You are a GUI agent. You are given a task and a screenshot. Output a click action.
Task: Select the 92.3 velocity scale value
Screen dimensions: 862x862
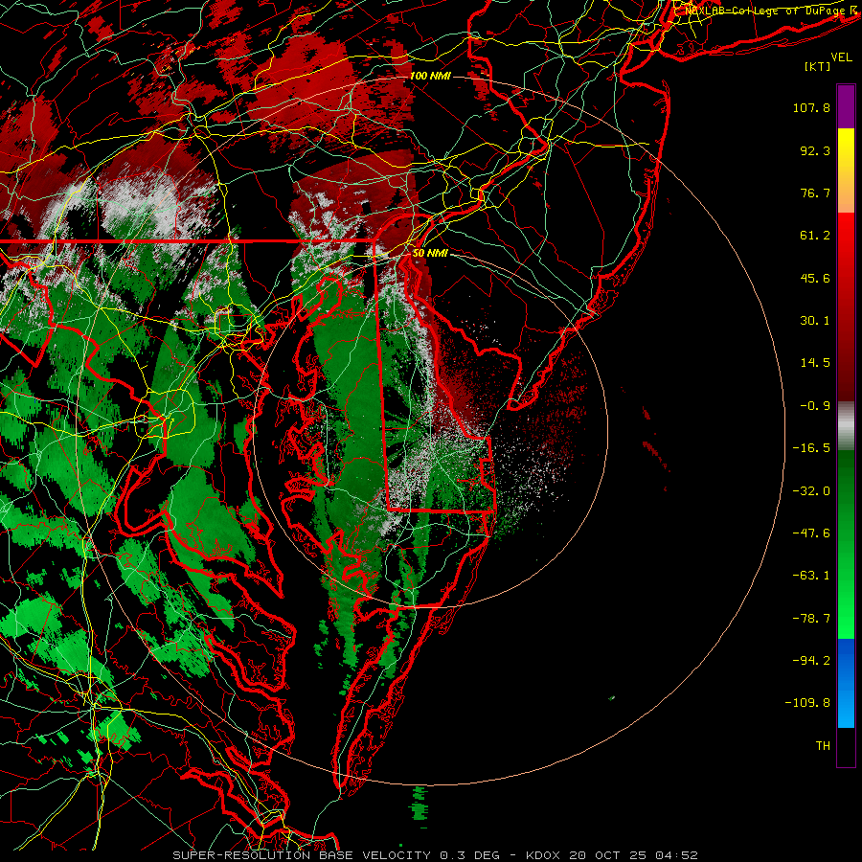[x=815, y=150]
